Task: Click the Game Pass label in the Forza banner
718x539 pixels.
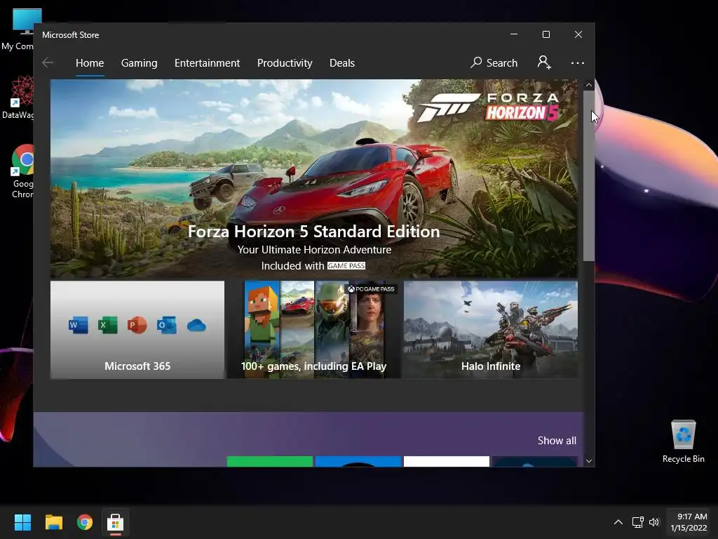Action: pyautogui.click(x=346, y=266)
